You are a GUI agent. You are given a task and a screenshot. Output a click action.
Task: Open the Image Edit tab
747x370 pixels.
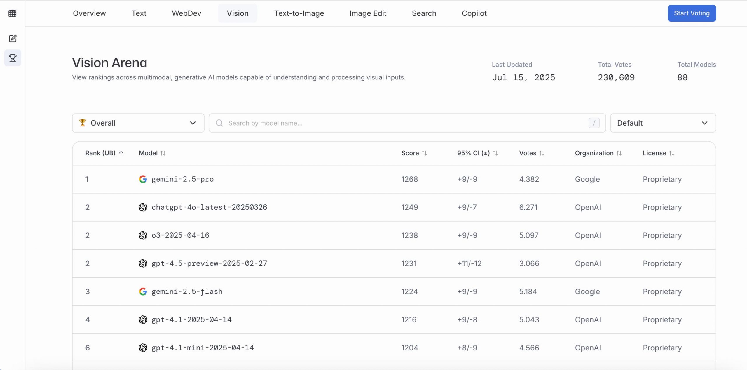(368, 13)
